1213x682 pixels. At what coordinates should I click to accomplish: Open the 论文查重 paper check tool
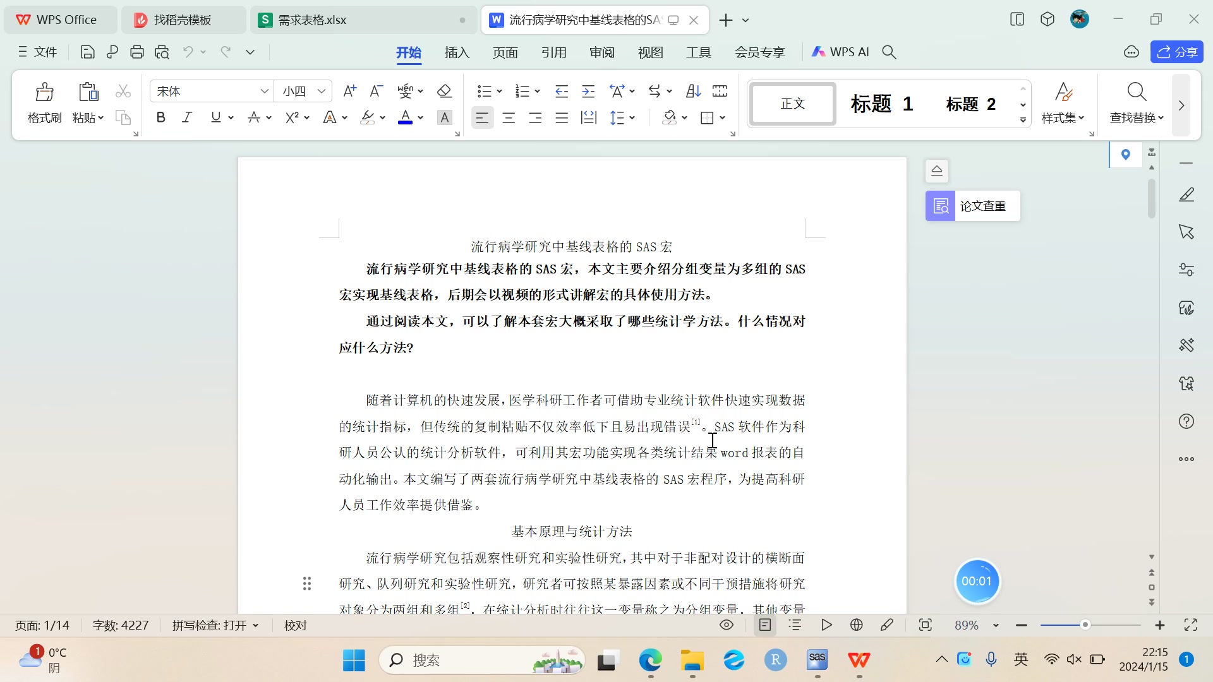(973, 206)
